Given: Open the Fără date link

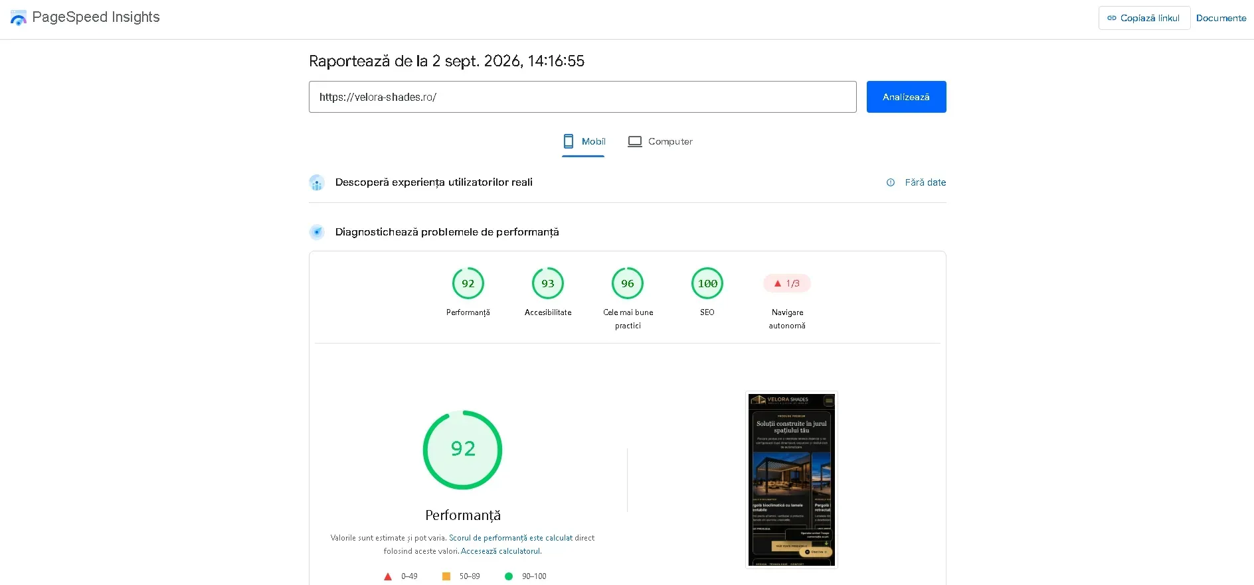Looking at the screenshot, I should click(925, 182).
